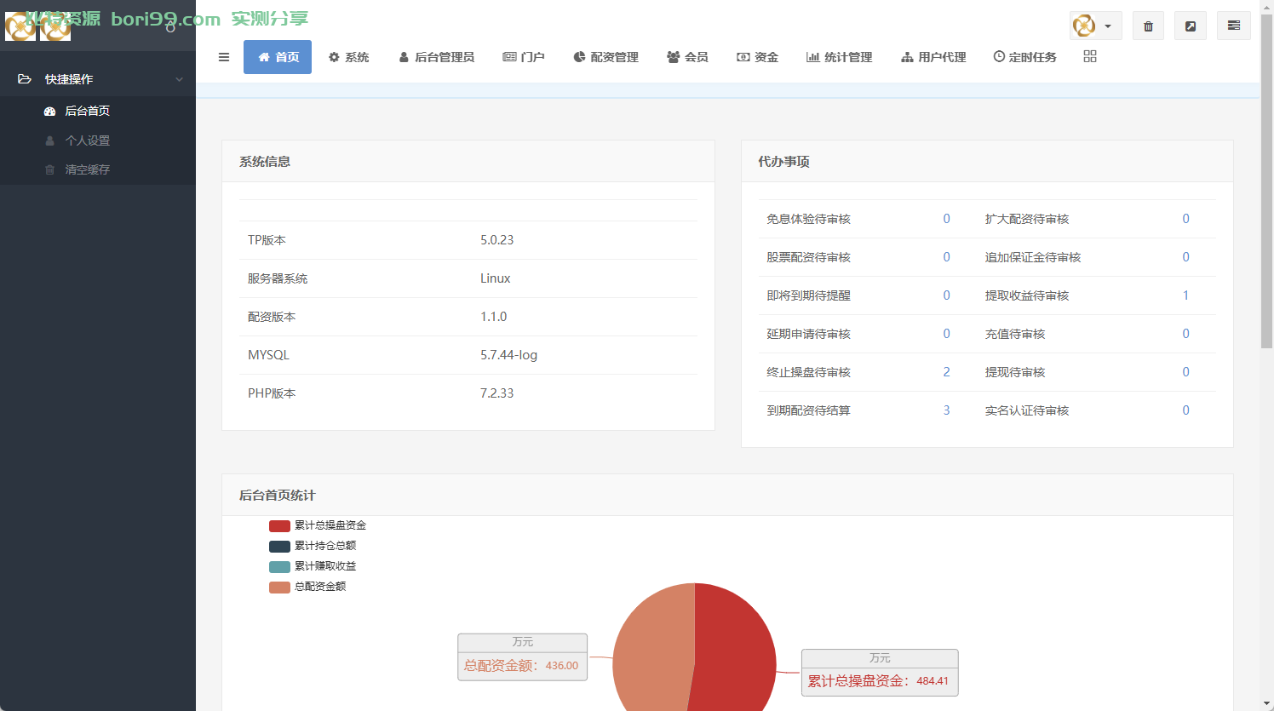Toggle the sidebar hamburger menu icon
Viewport: 1274px width, 711px height.
click(x=224, y=57)
